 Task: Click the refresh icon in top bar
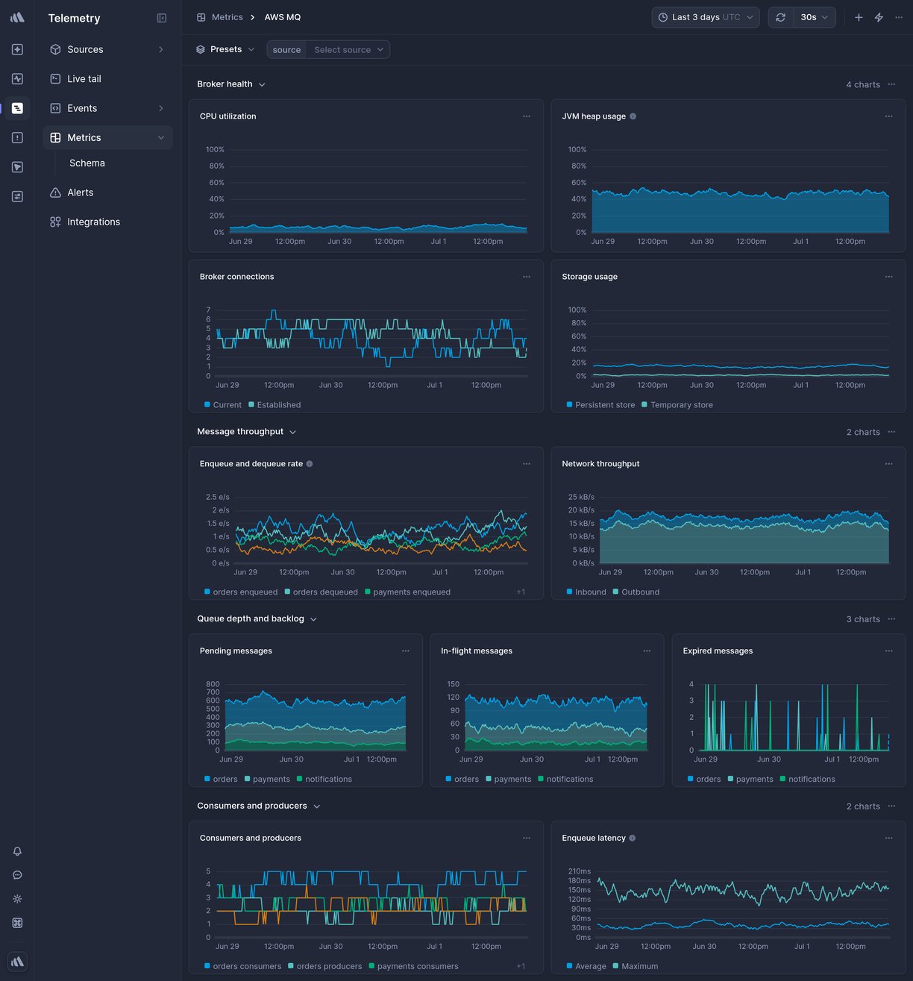click(x=780, y=17)
